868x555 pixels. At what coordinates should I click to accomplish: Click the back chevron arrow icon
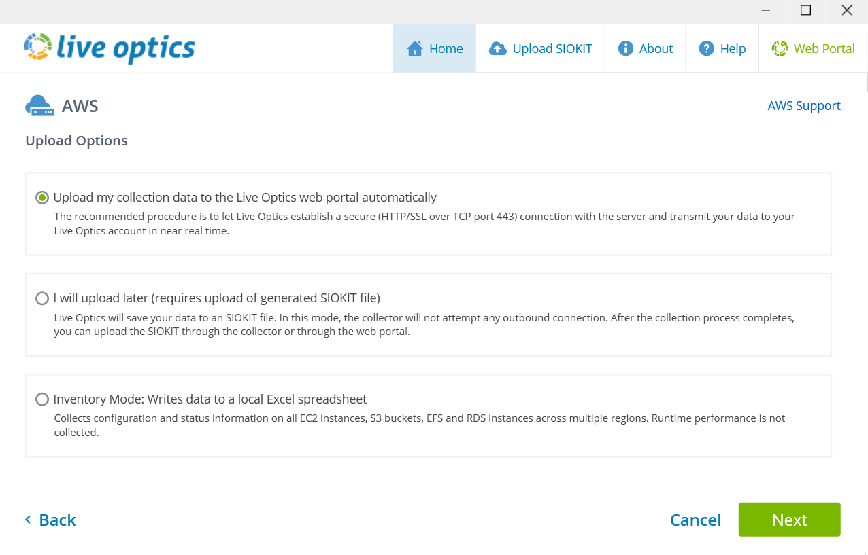pos(27,519)
